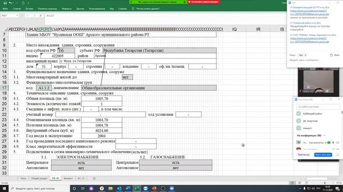Open Yandex browser on the taskbar
The height and width of the screenshot is (192, 343).
coord(102,188)
